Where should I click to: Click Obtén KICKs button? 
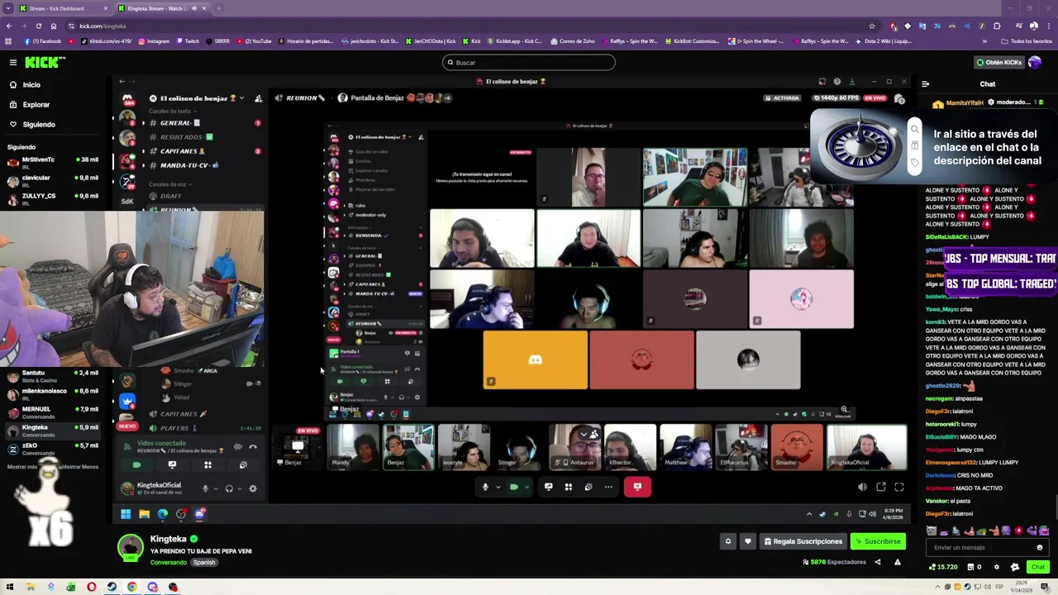(x=998, y=62)
